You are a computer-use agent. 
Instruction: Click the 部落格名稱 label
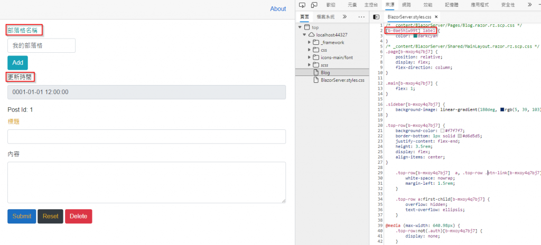point(22,31)
